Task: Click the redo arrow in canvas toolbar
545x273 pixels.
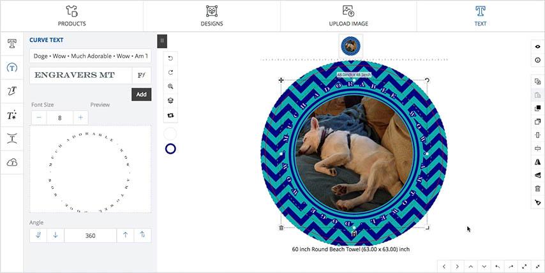Action: point(170,73)
